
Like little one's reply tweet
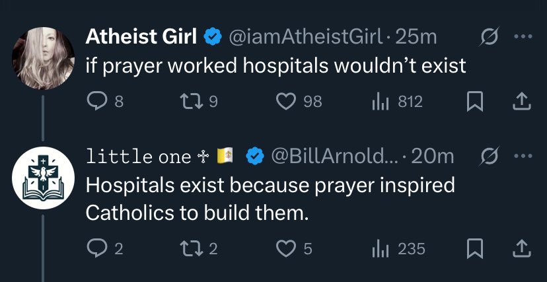[x=285, y=248]
